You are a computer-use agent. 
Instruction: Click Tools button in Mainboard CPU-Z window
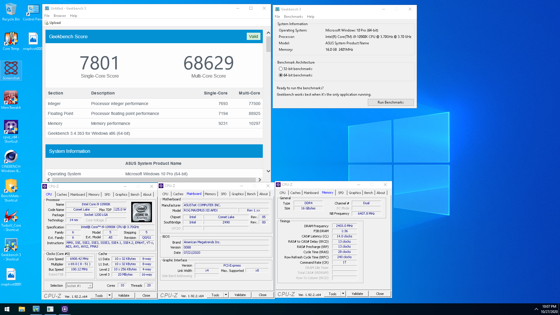pos(215,295)
